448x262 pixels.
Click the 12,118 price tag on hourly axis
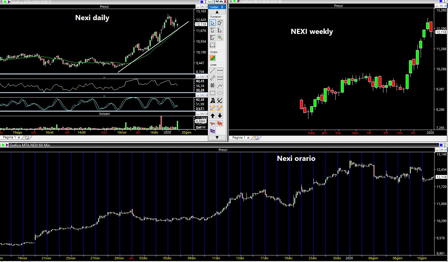pos(441,177)
